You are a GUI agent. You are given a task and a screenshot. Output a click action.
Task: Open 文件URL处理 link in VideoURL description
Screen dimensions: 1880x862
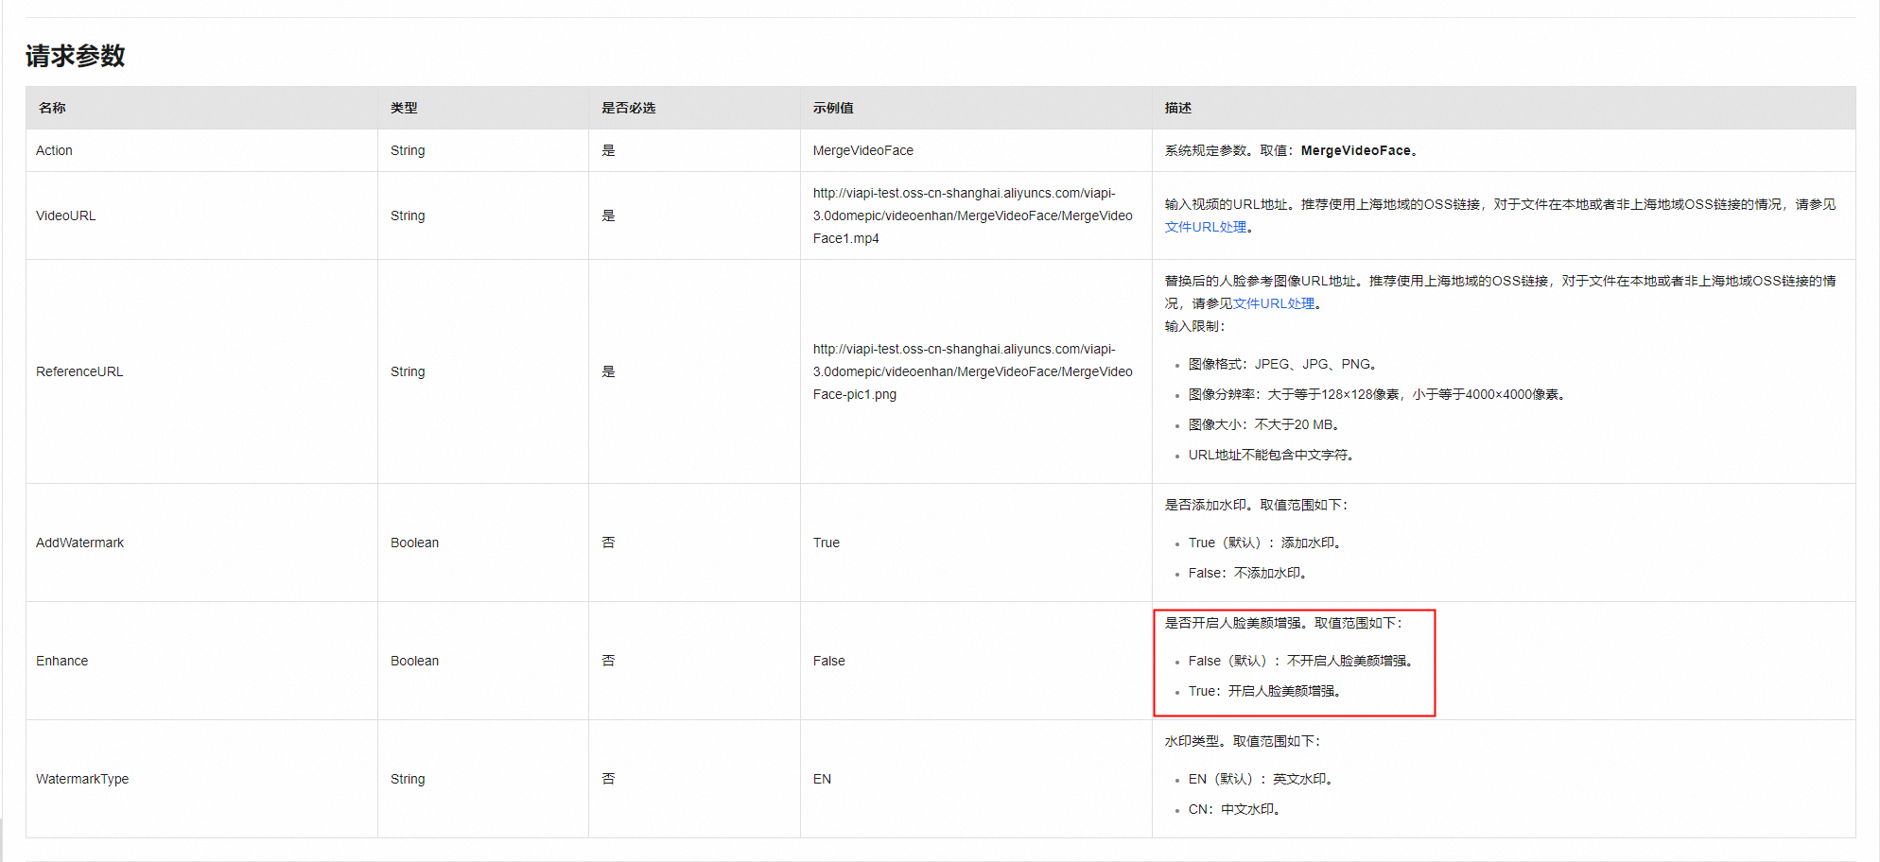[1206, 227]
